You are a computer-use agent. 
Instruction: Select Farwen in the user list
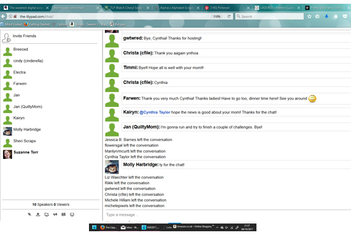pyautogui.click(x=20, y=83)
